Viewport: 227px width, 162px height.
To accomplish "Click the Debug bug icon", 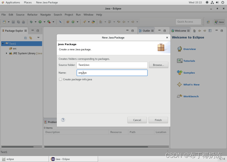I will [x=31, y=22].
